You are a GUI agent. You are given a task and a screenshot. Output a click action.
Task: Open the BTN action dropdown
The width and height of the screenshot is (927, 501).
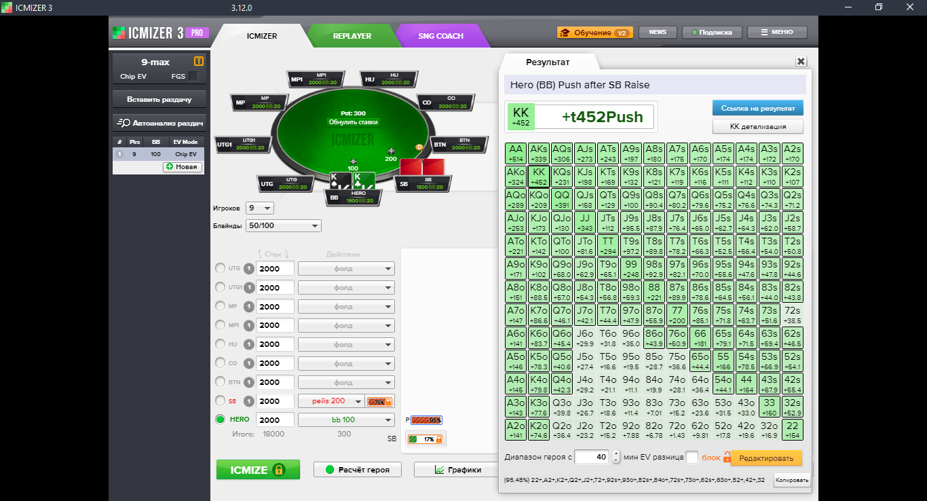346,382
